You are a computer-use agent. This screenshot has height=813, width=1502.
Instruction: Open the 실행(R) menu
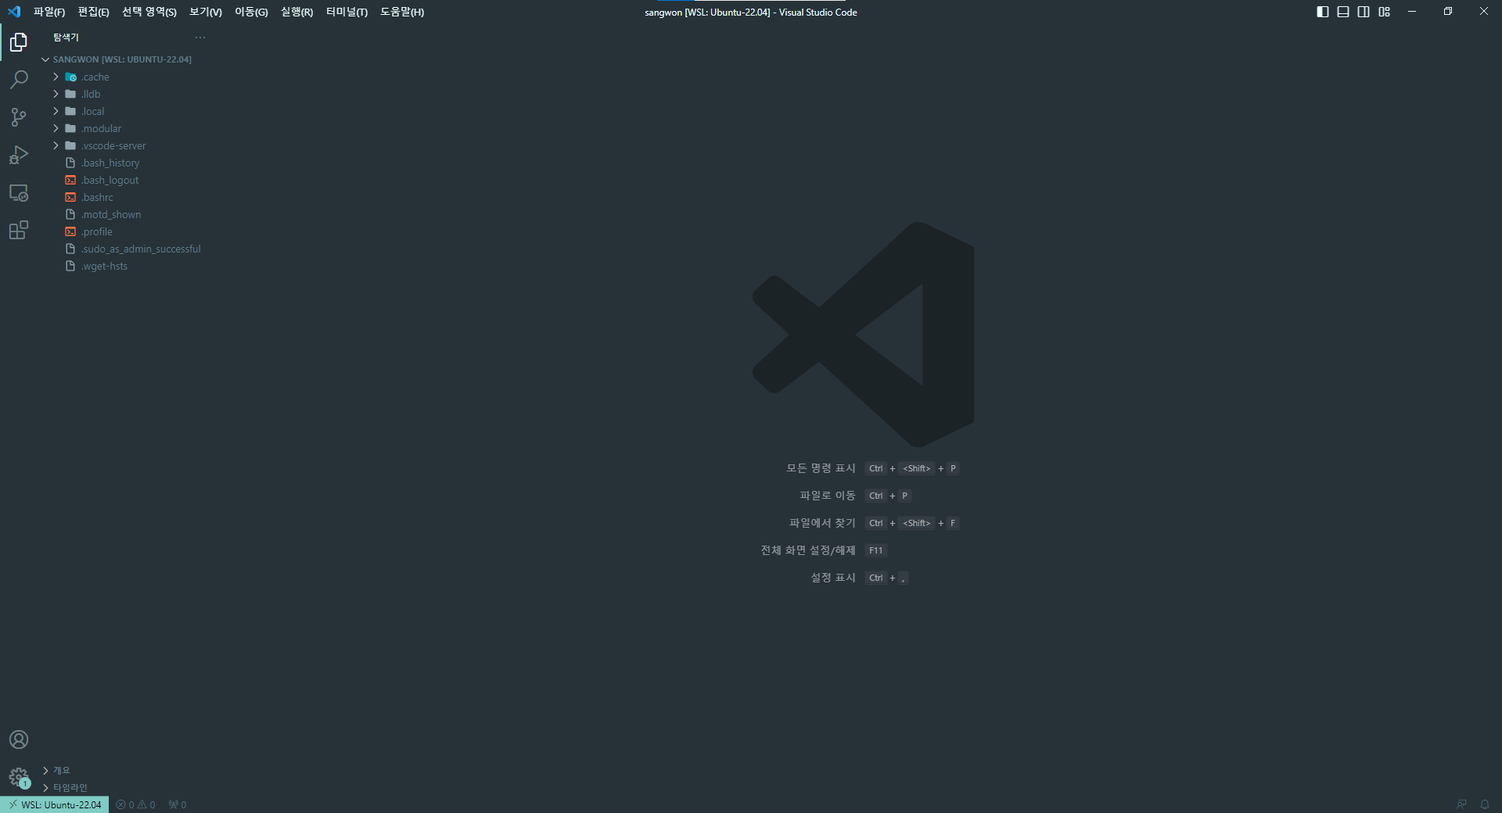296,12
